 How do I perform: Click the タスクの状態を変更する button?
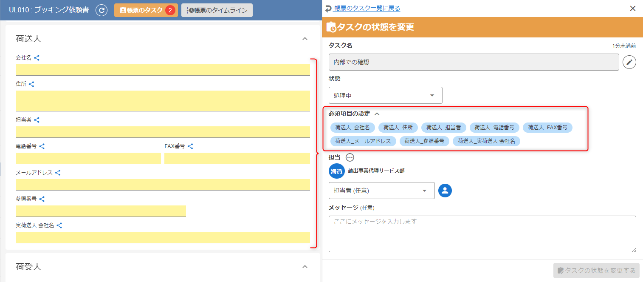pos(596,271)
